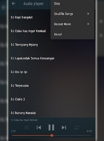This screenshot has width=104, height=141.
Task: Go to the previous track
Action: 39,127
